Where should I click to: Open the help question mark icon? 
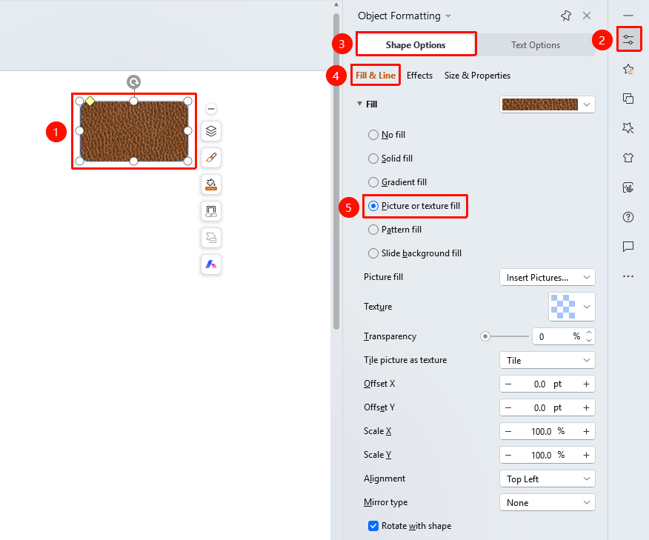point(628,217)
